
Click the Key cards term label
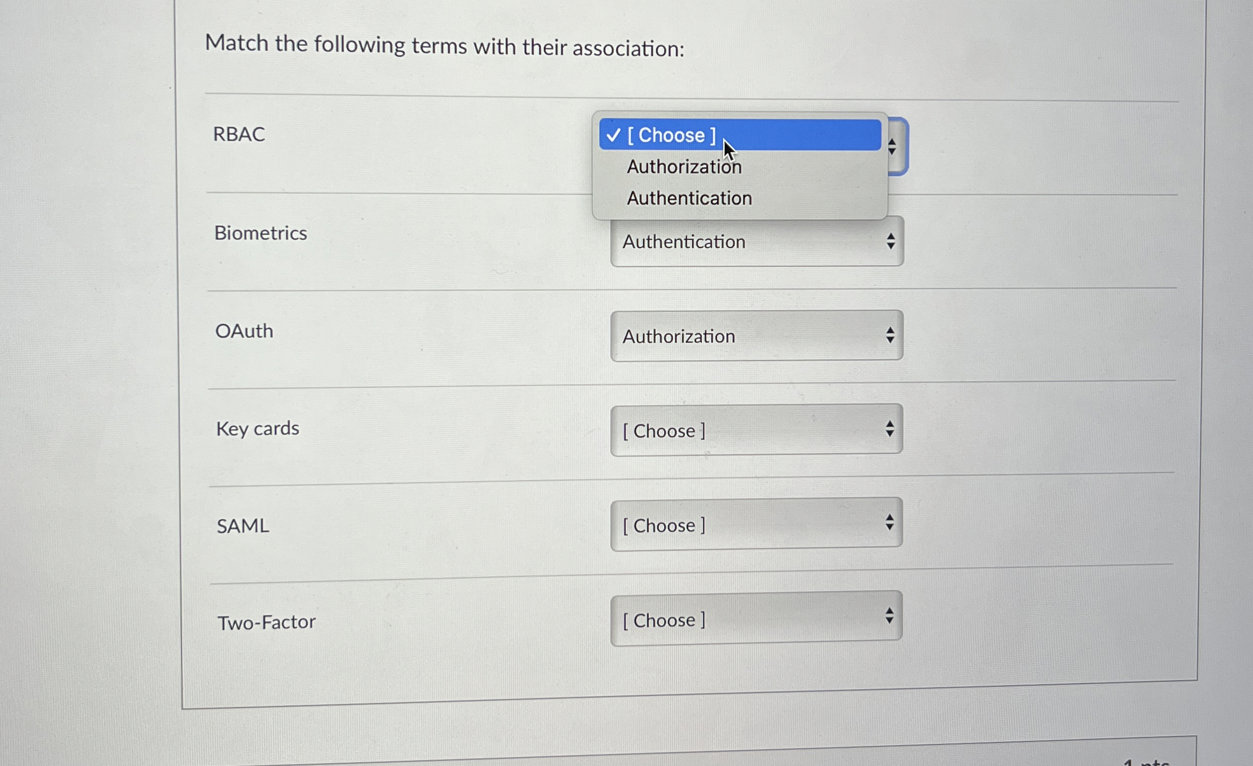[257, 429]
